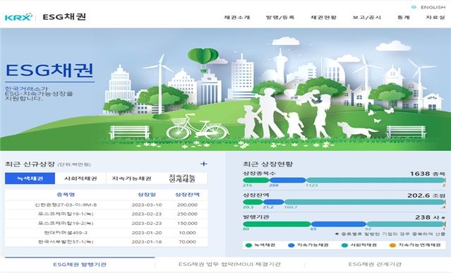Click balance value 200,000

coord(187,205)
